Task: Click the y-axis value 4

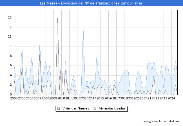Action: 11,75
